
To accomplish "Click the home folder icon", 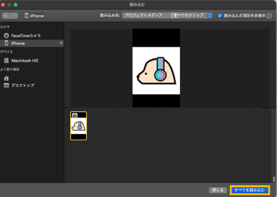I will click(x=6, y=78).
